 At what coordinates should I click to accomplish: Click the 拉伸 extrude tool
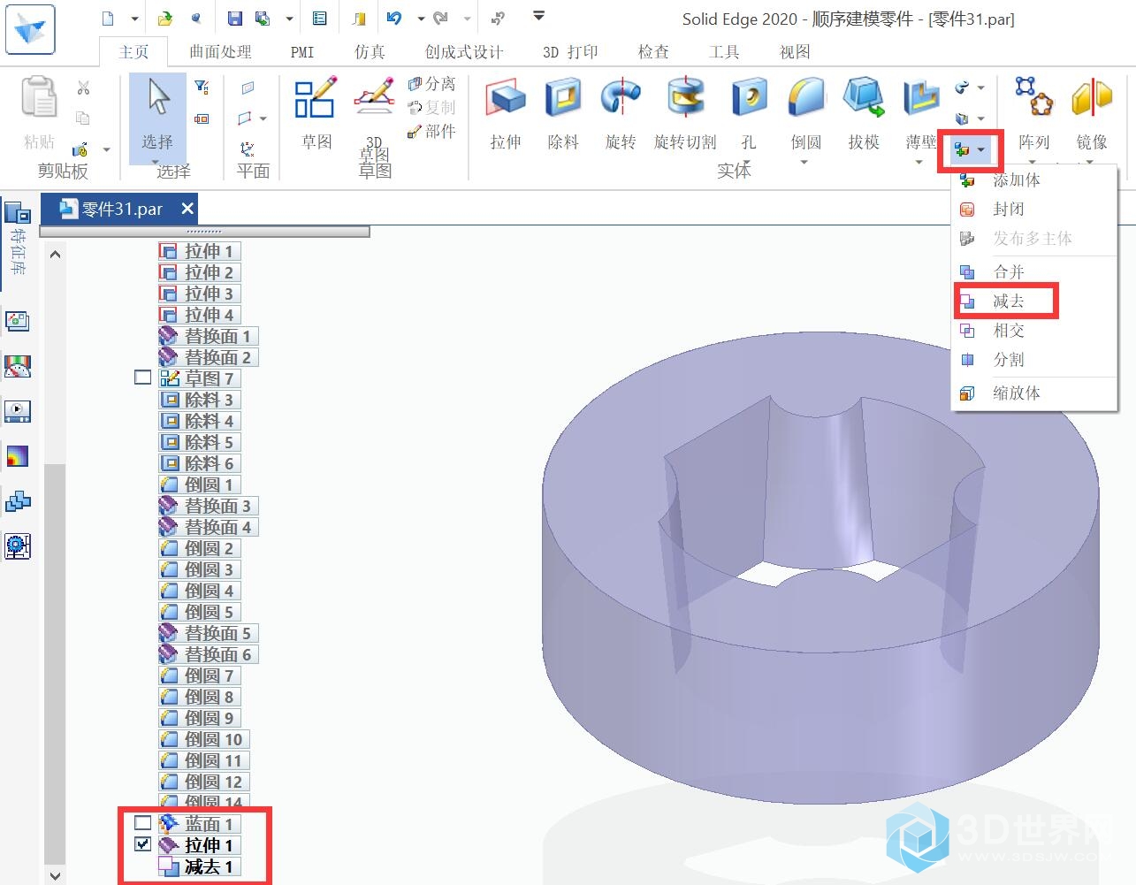(506, 113)
